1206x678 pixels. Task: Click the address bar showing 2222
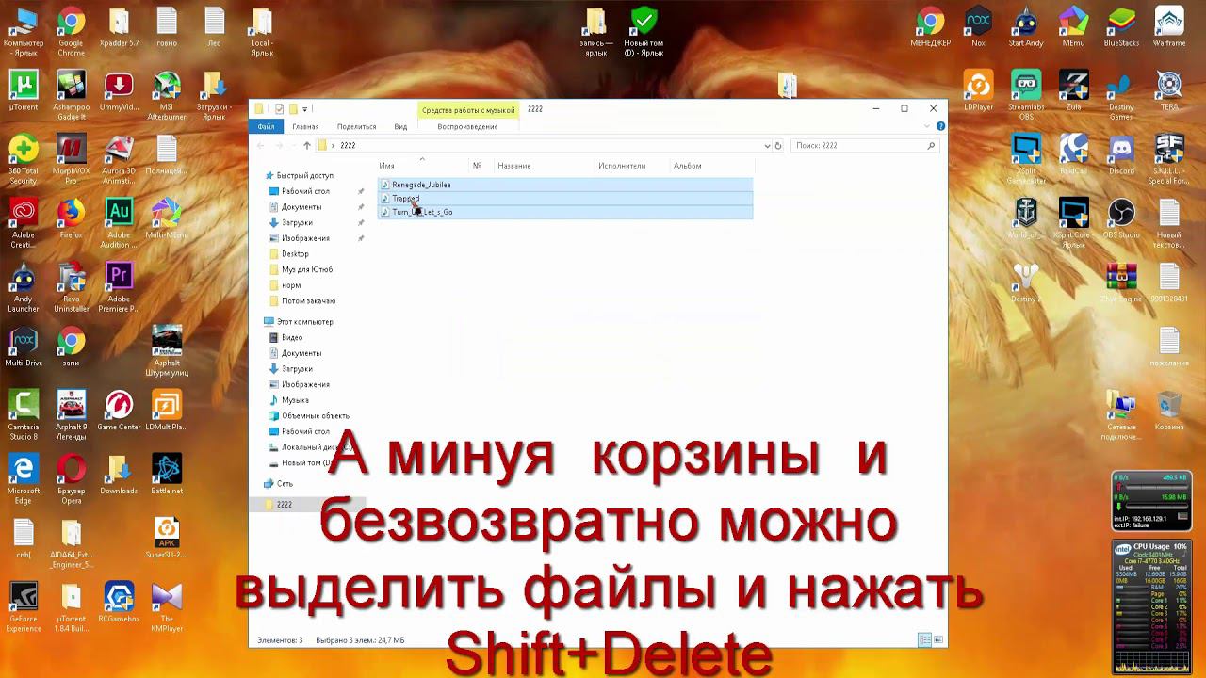[x=542, y=146]
